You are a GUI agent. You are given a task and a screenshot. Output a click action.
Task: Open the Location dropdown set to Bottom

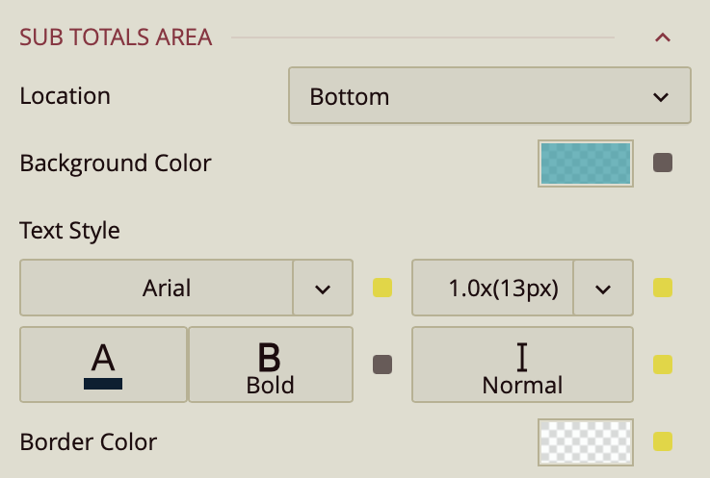click(489, 96)
